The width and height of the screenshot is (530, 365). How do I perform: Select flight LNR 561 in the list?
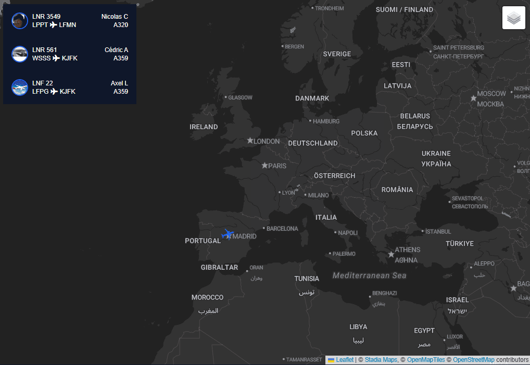point(44,50)
